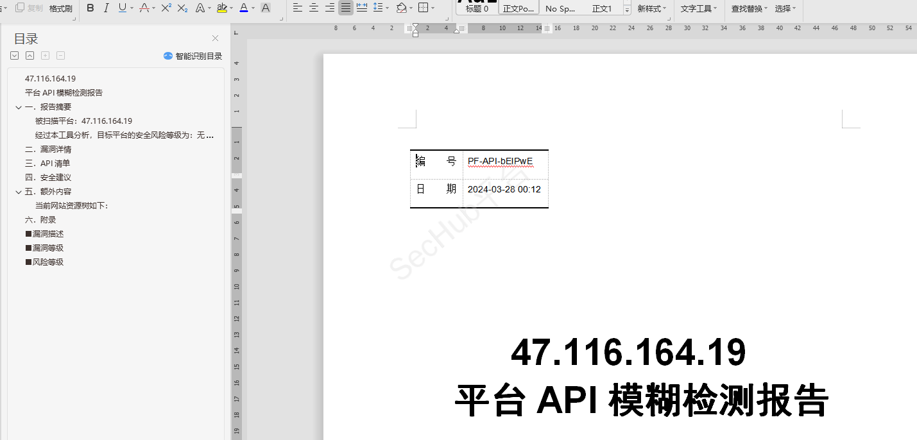Screen dimensions: 917x440
Task: Toggle justified alignment on
Action: pyautogui.click(x=346, y=8)
